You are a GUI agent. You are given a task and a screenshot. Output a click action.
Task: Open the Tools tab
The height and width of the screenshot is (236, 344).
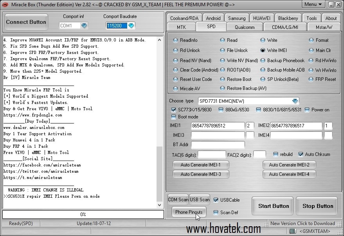click(312, 18)
